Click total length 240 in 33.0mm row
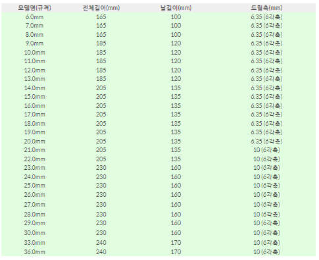The width and height of the screenshot is (319, 260). pyautogui.click(x=101, y=243)
